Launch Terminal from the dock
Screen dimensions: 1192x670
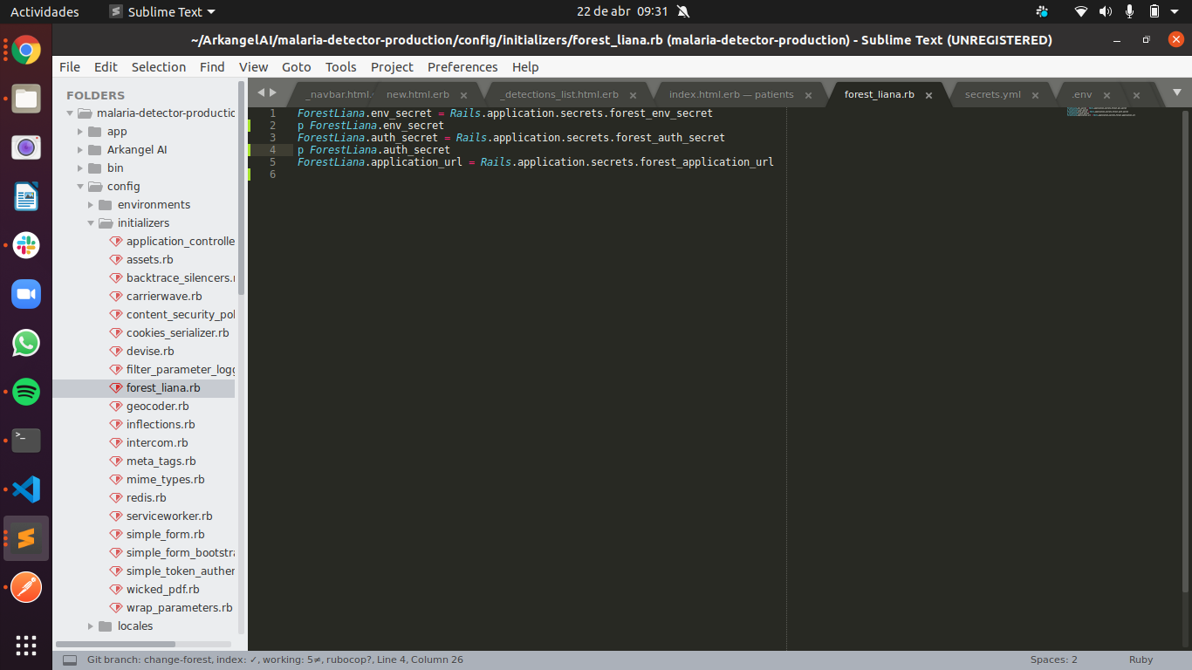(x=26, y=441)
